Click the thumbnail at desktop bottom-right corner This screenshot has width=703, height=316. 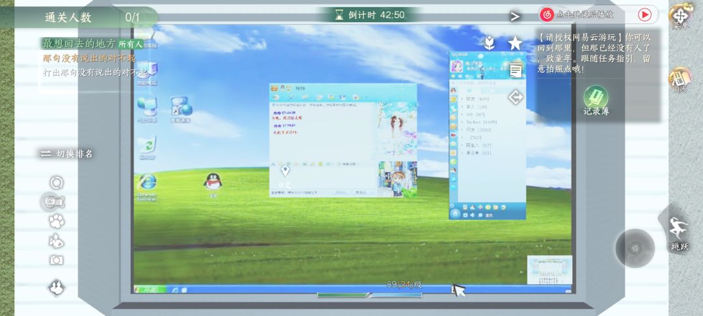[549, 269]
